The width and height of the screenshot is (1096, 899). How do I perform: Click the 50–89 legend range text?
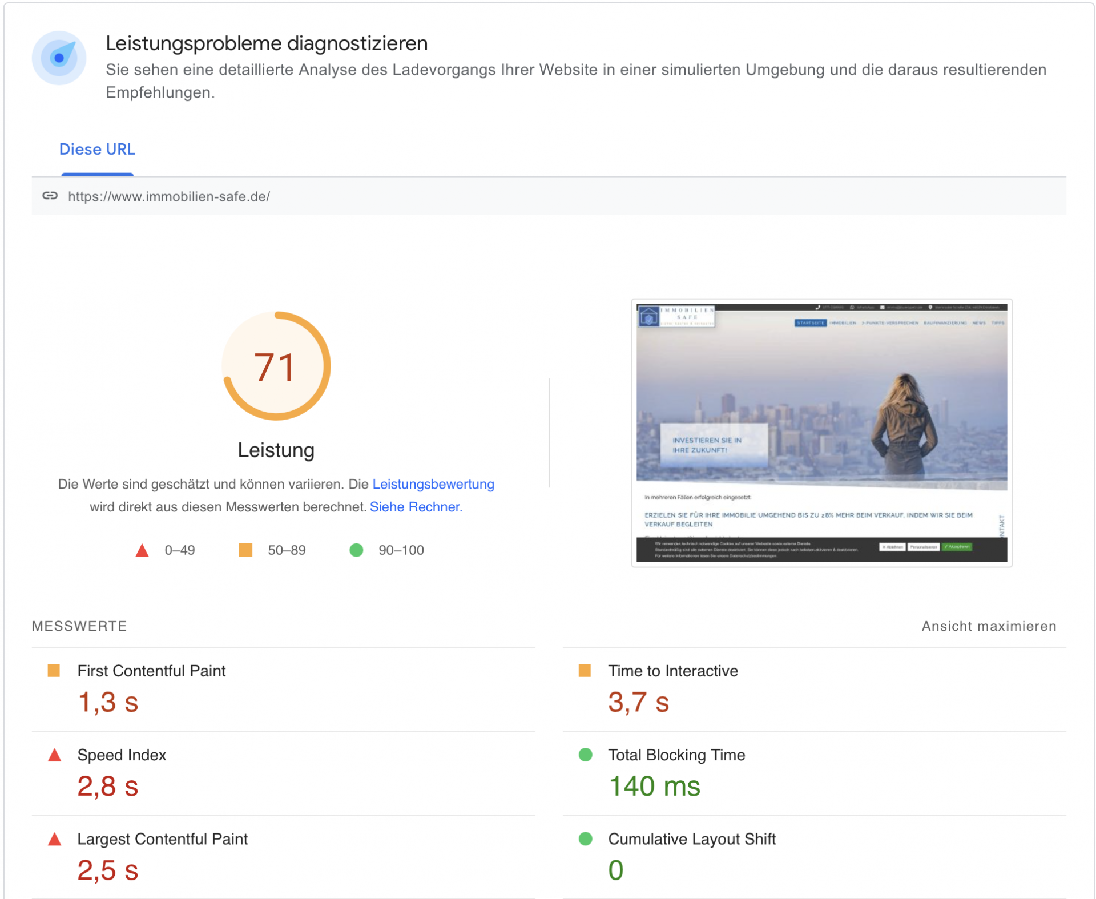pos(287,550)
